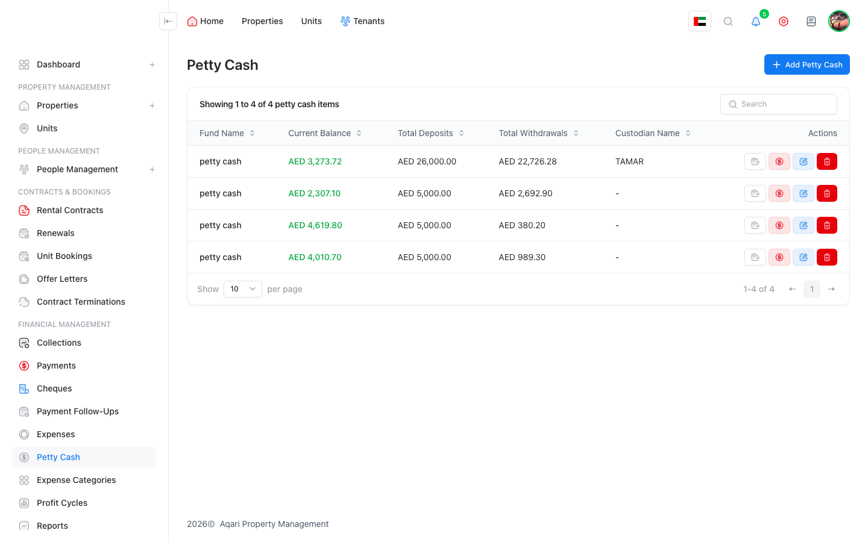Open the UAE flag language selector
The height and width of the screenshot is (542, 868).
click(x=700, y=22)
